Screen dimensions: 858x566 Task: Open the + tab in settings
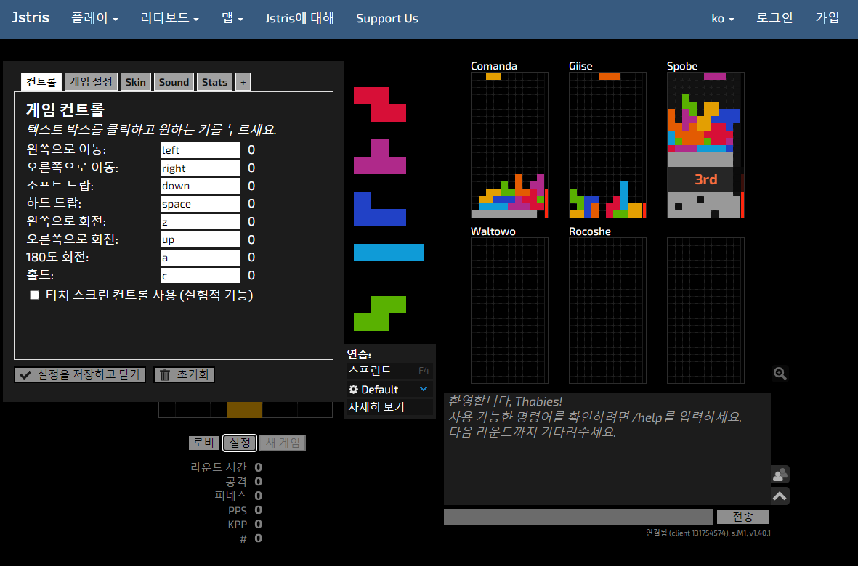pos(243,82)
